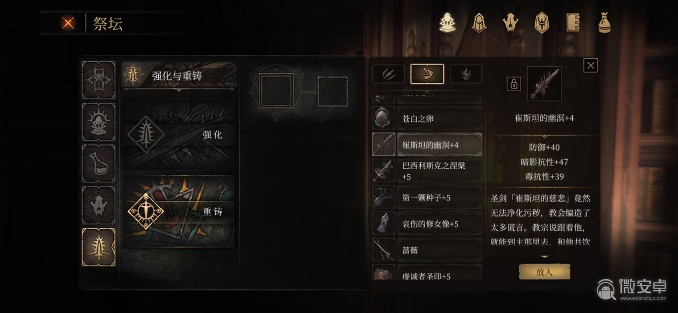678x313 pixels.
Task: Select the potion flask sidebar icon
Action: tap(99, 164)
